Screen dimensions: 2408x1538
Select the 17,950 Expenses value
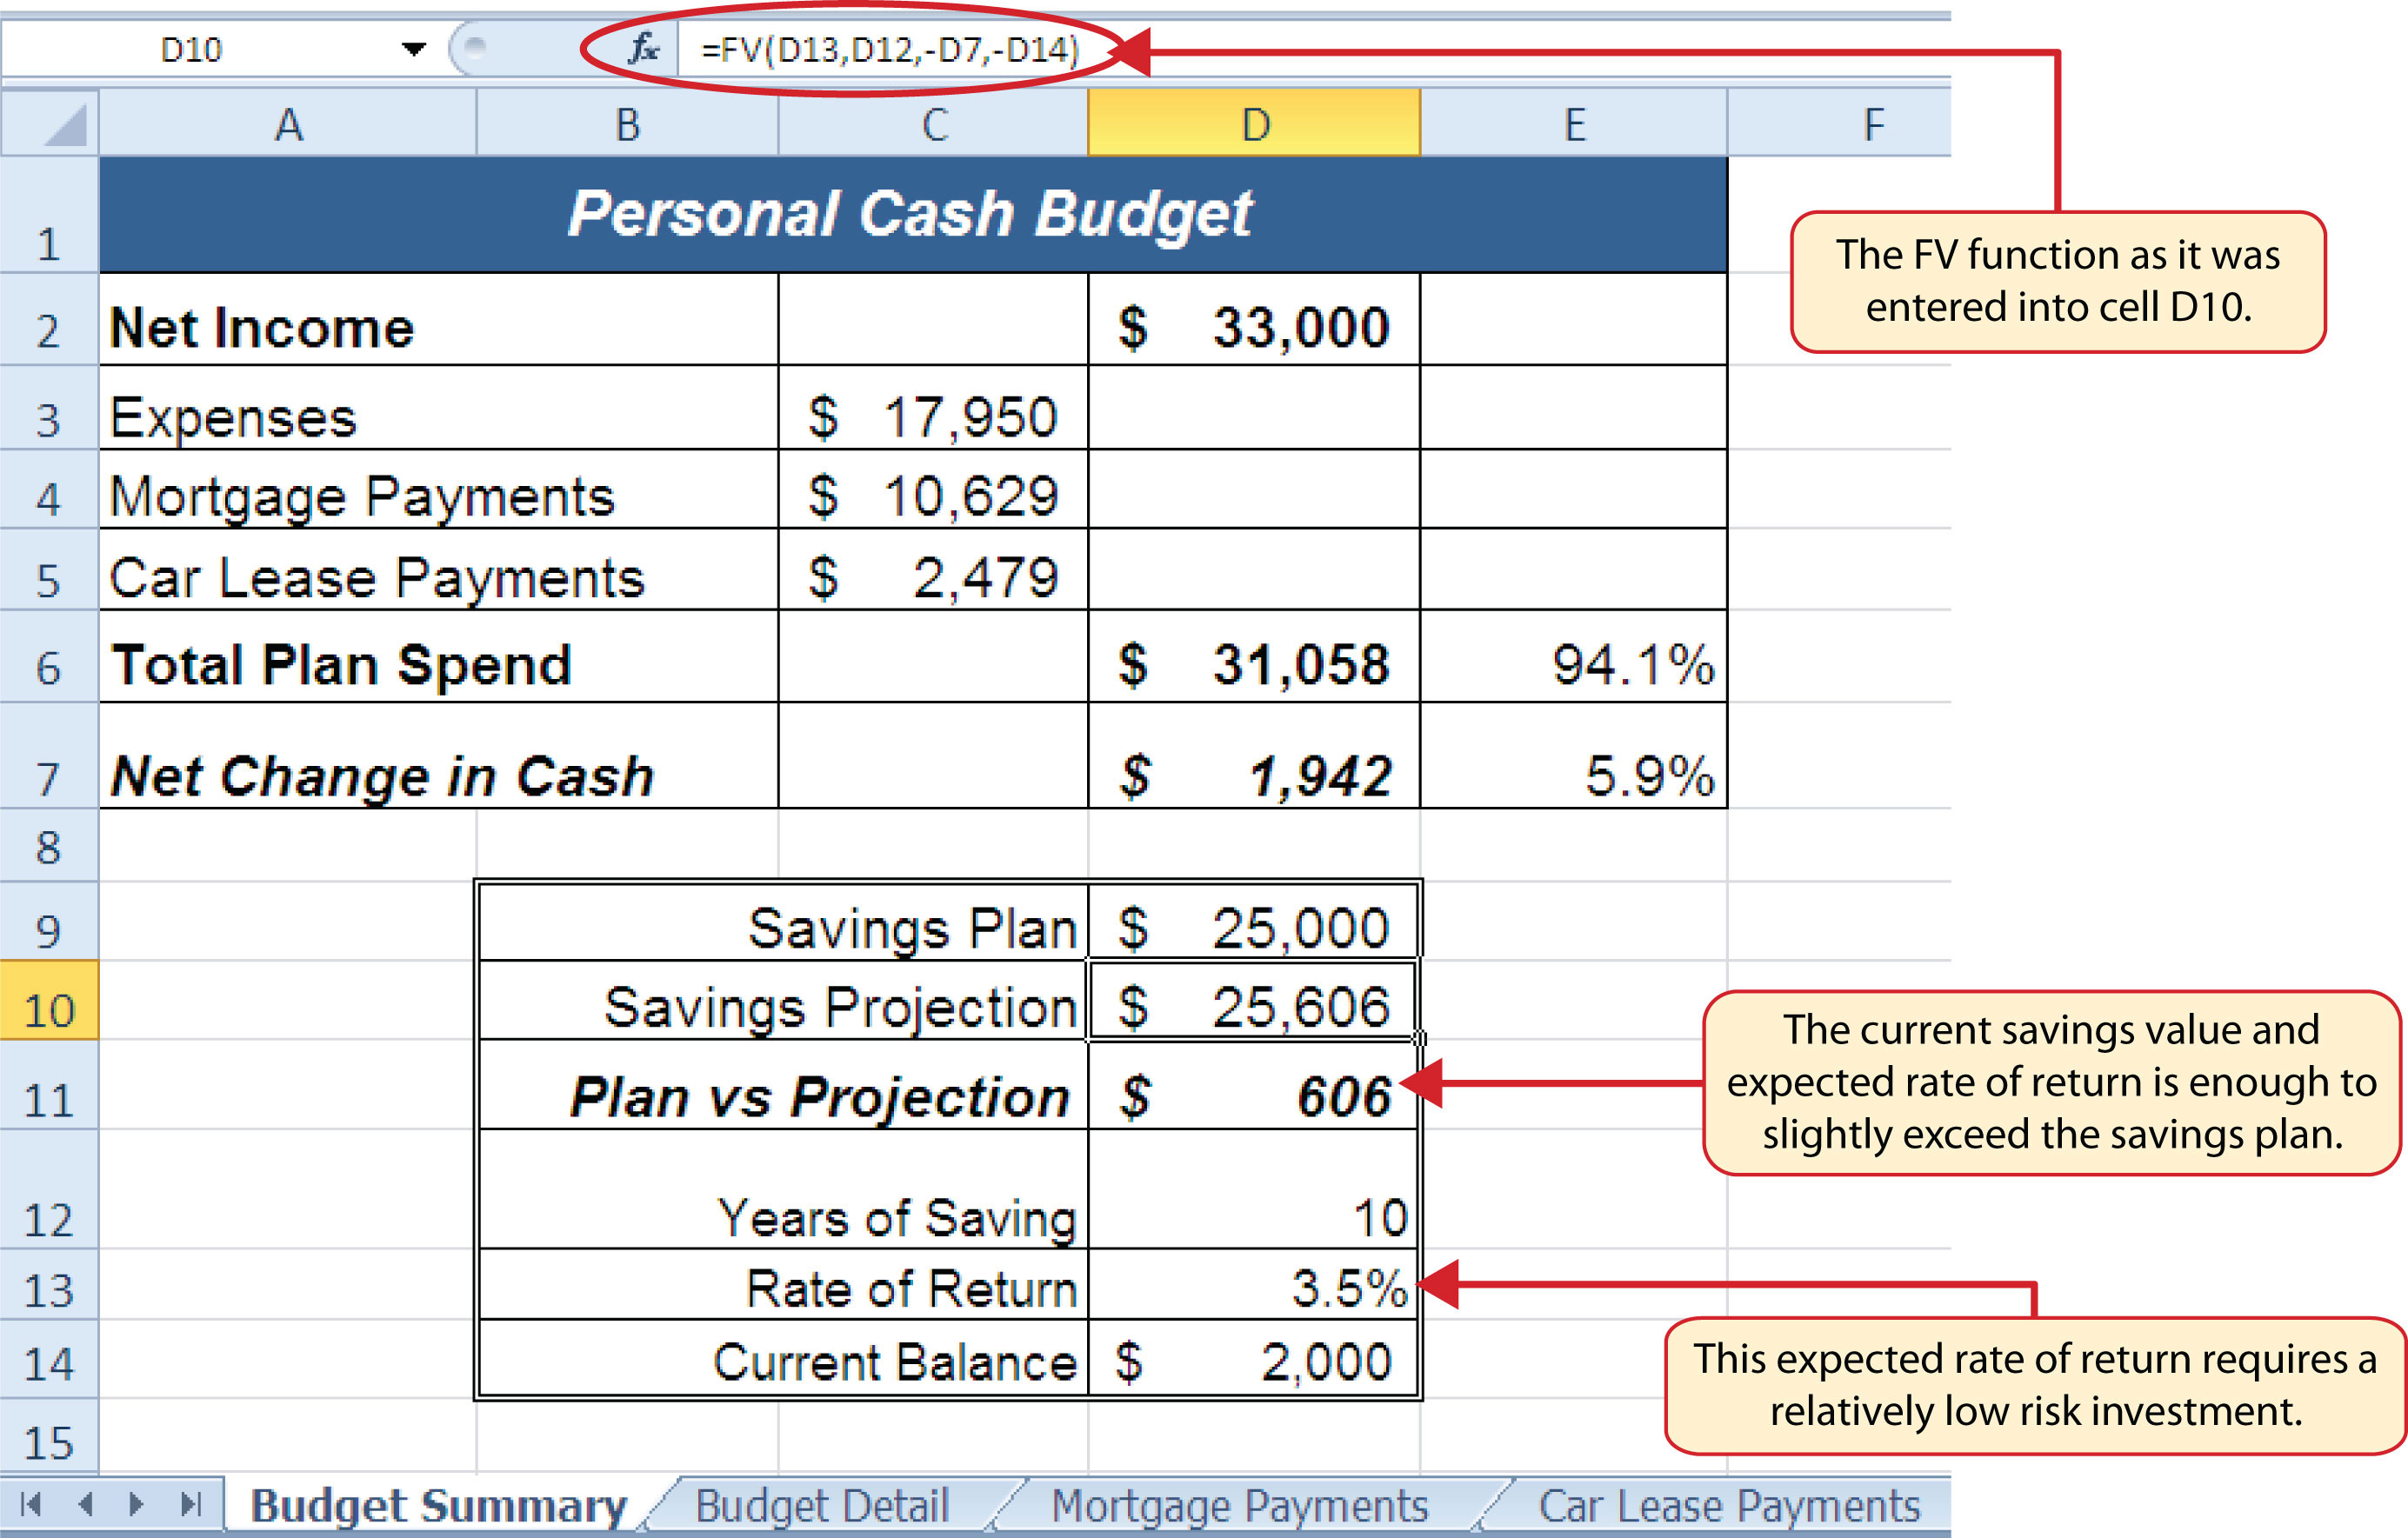[933, 408]
